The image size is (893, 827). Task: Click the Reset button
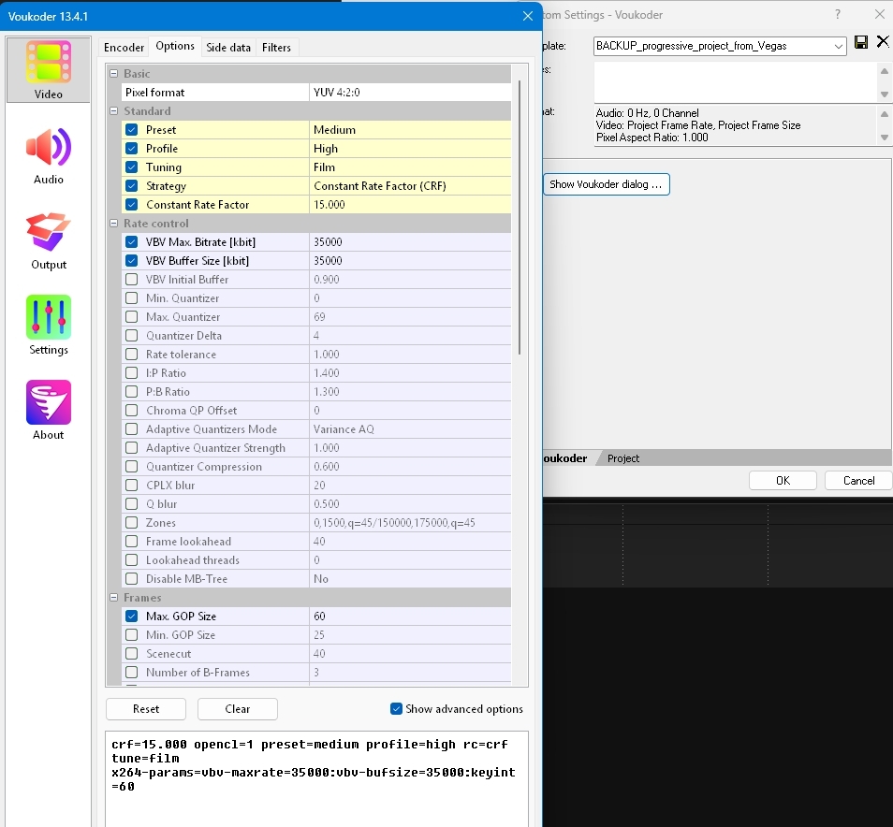[146, 708]
